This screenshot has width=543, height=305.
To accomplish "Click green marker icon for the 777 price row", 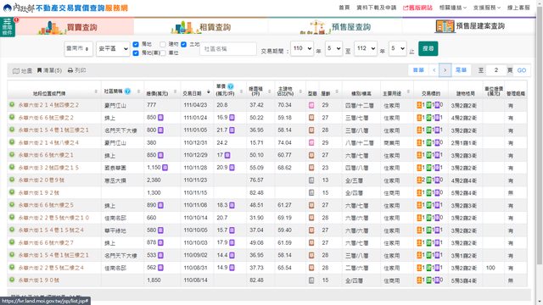I will click(x=12, y=104).
